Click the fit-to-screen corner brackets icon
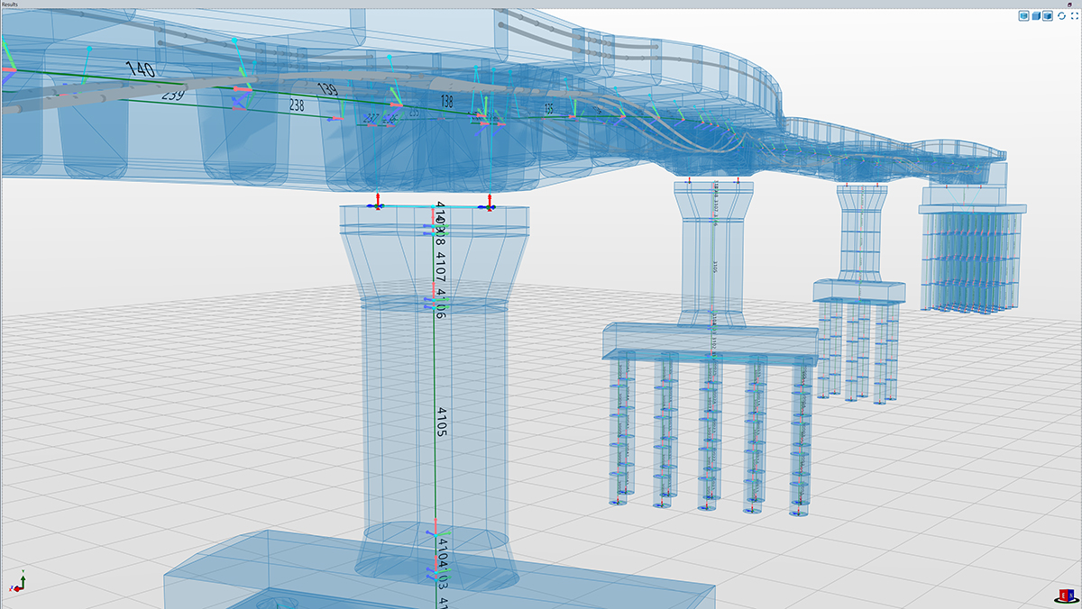1082x609 pixels. point(1073,15)
